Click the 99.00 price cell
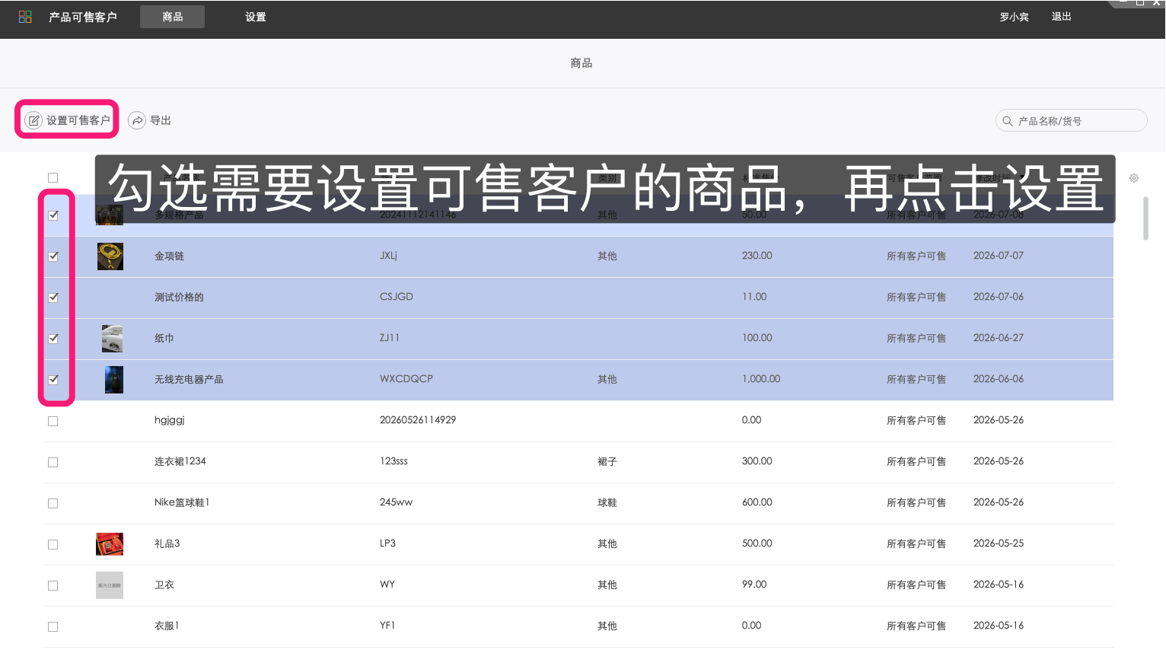This screenshot has height=653, width=1166. pyautogui.click(x=754, y=585)
